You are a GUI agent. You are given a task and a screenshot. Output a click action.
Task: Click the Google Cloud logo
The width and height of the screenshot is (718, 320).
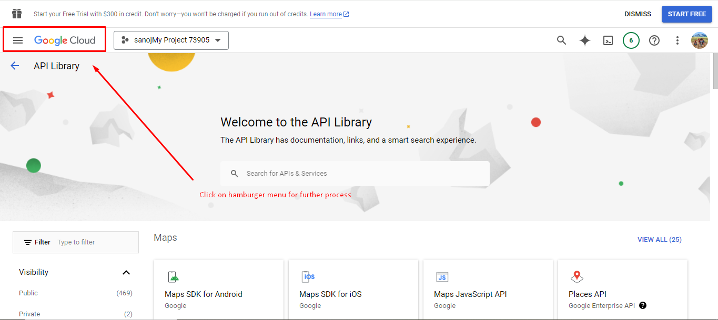coord(65,40)
